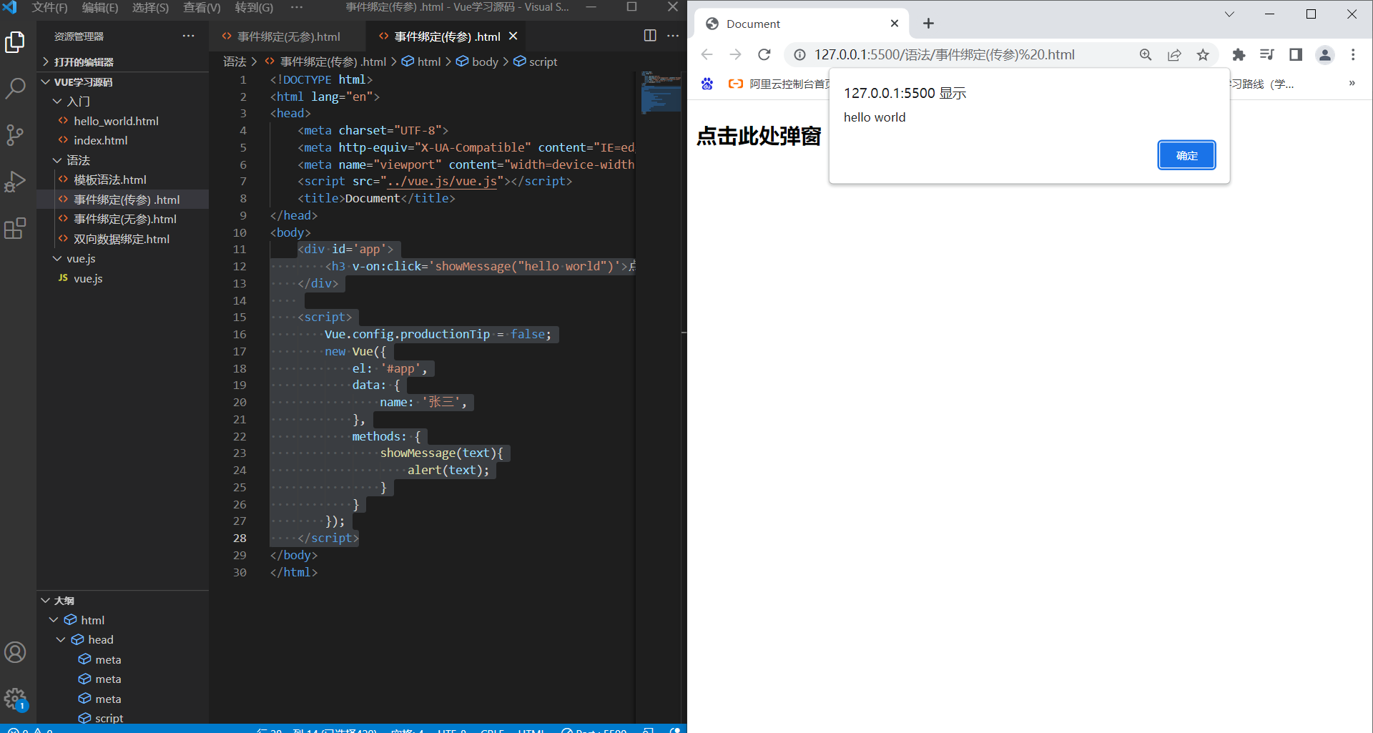Image resolution: width=1373 pixels, height=733 pixels.
Task: Go back in Chrome browser
Action: 707,54
